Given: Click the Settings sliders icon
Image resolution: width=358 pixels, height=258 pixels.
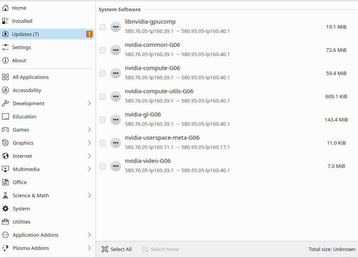Looking at the screenshot, I should [5, 47].
